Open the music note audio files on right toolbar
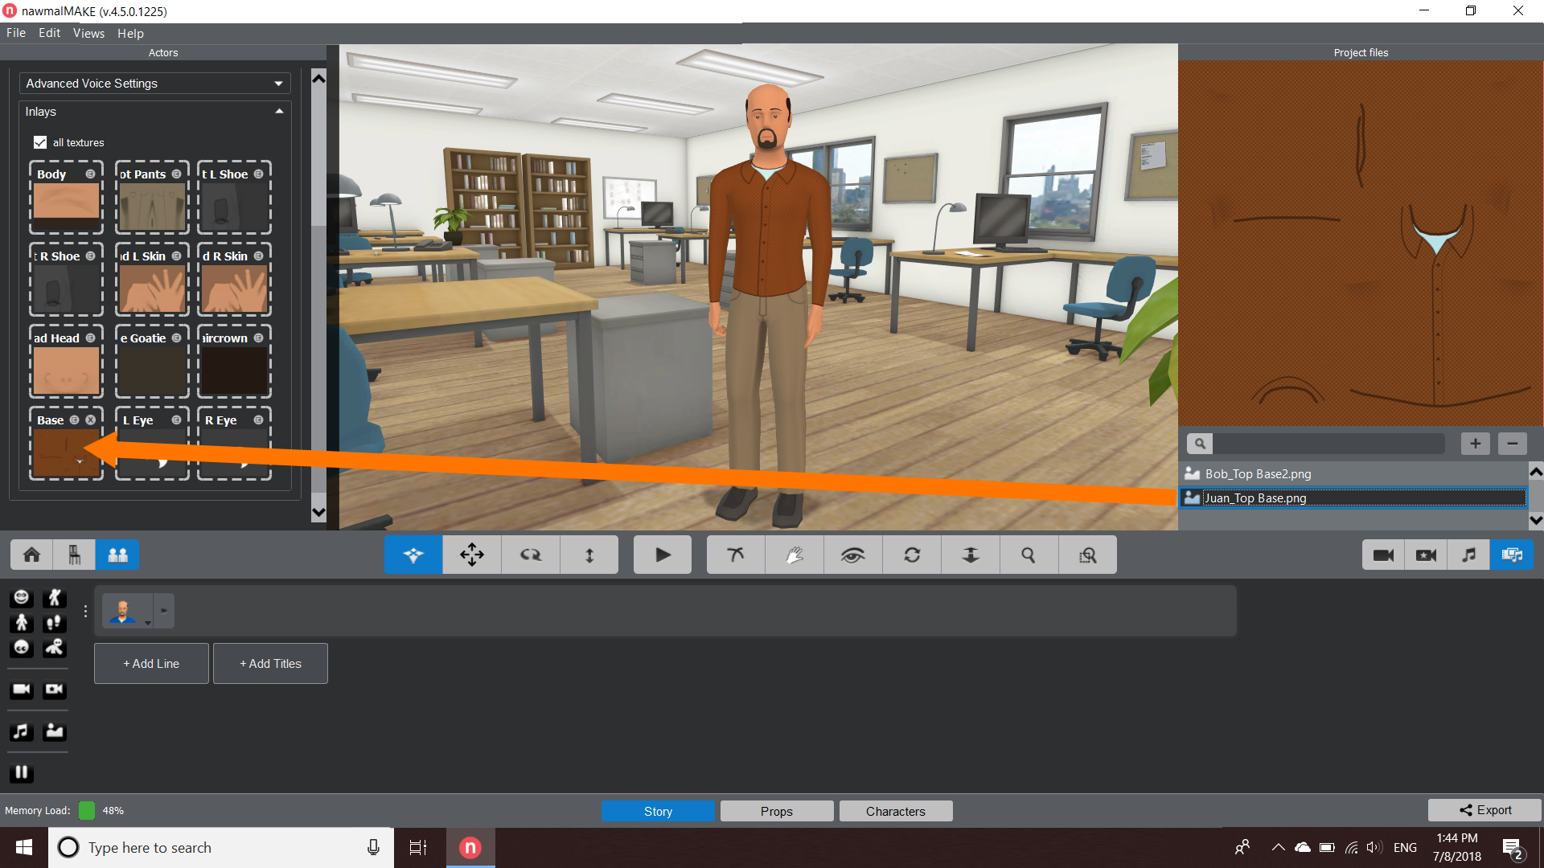Image resolution: width=1544 pixels, height=868 pixels. (x=1468, y=555)
